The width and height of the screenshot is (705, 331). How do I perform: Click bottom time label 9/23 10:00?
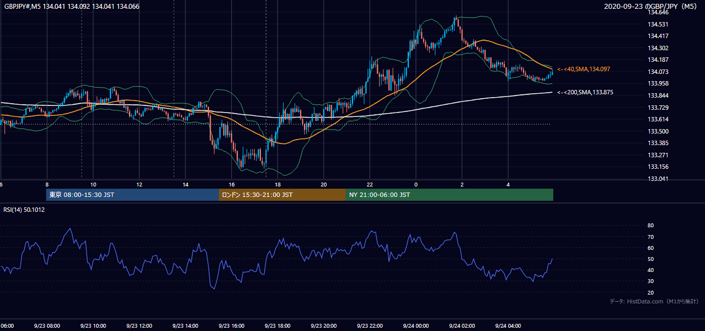click(93, 326)
